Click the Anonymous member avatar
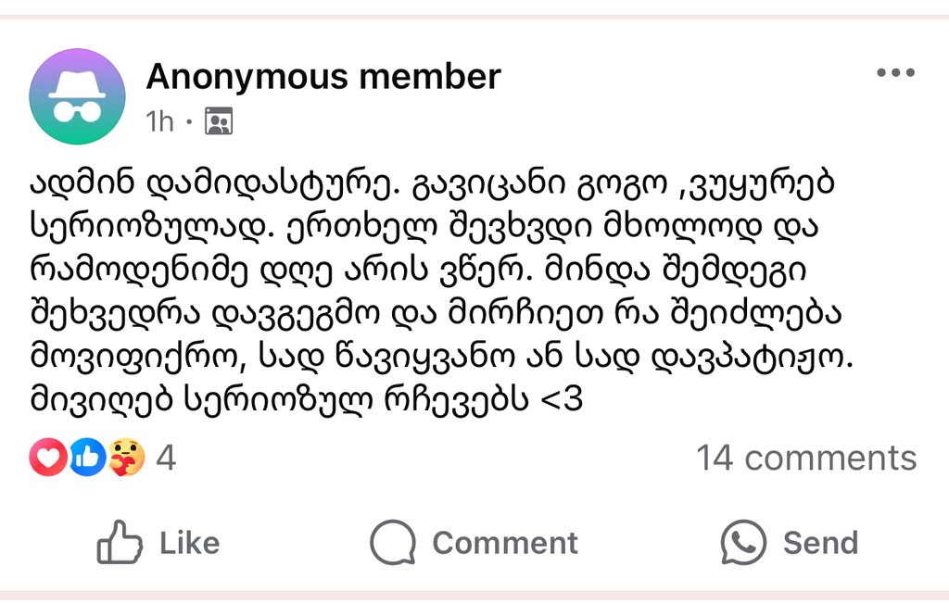This screenshot has width=949, height=604. pyautogui.click(x=77, y=96)
